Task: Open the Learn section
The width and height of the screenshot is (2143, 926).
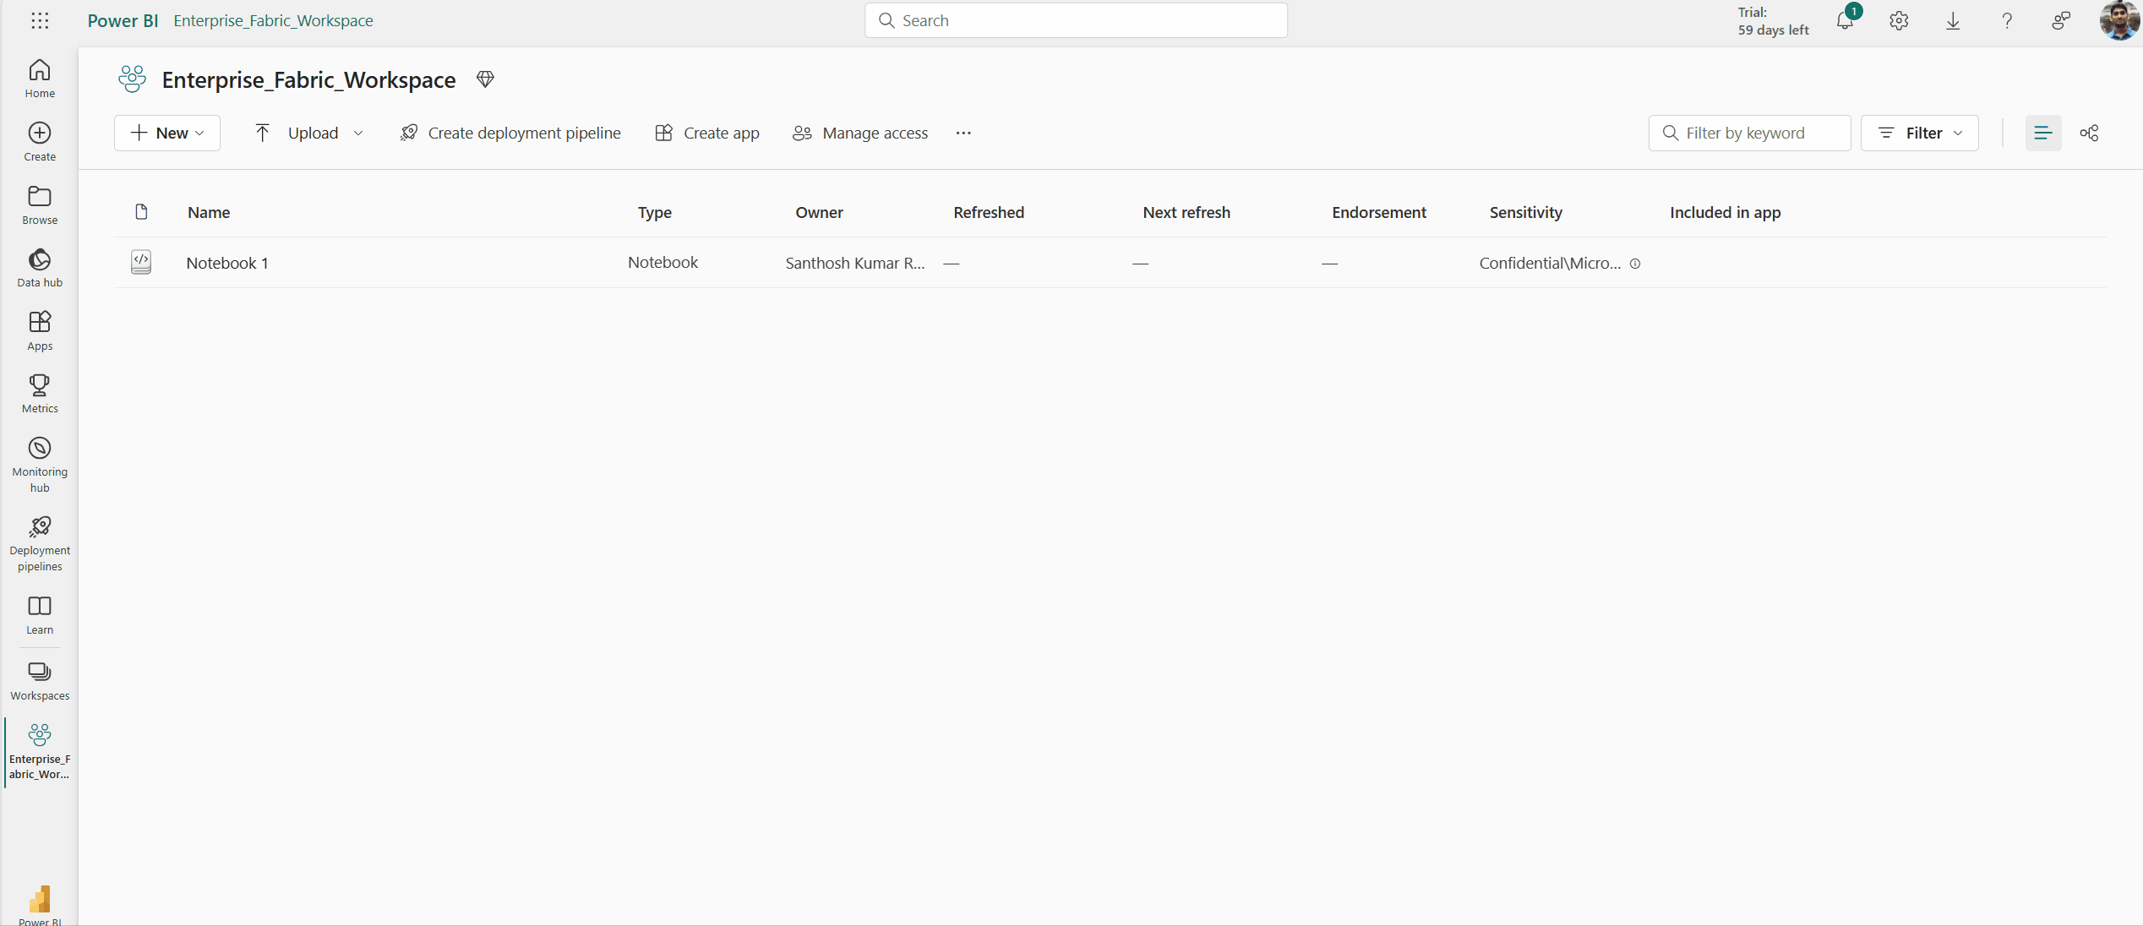Action: [40, 614]
